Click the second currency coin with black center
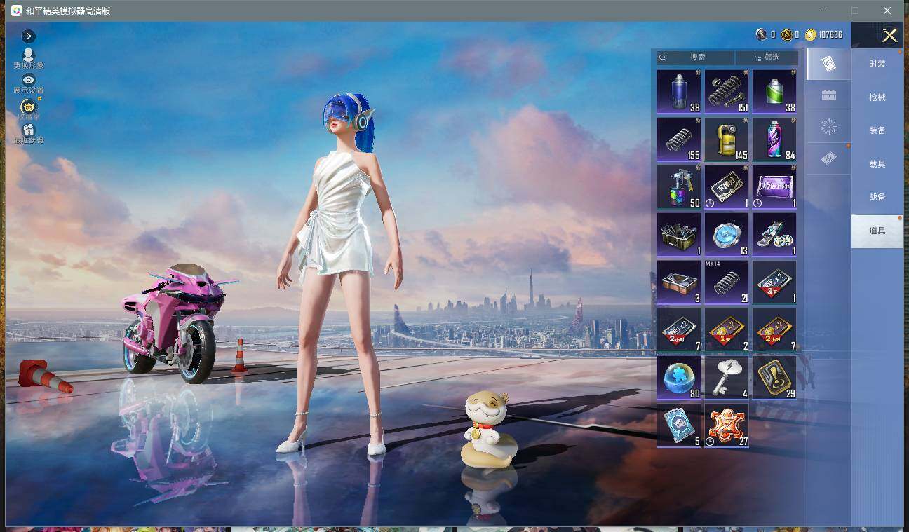The width and height of the screenshot is (909, 532). click(x=787, y=35)
